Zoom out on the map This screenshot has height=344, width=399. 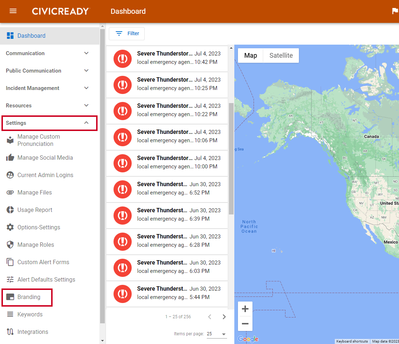[x=245, y=324]
